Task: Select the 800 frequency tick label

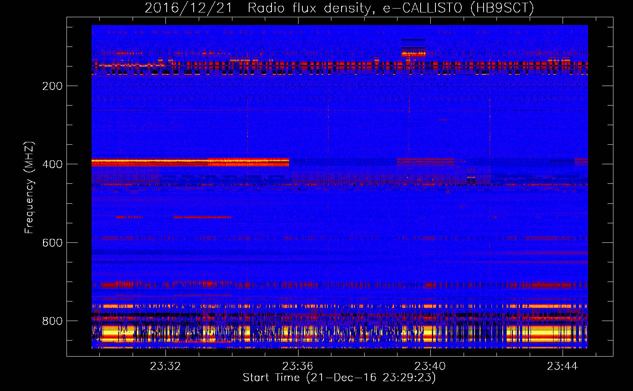Action: coord(52,321)
